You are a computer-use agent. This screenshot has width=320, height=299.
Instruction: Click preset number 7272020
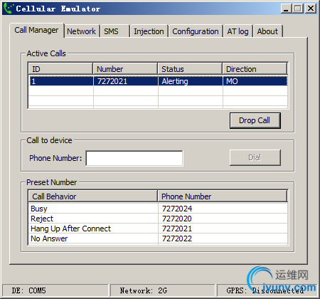point(177,219)
